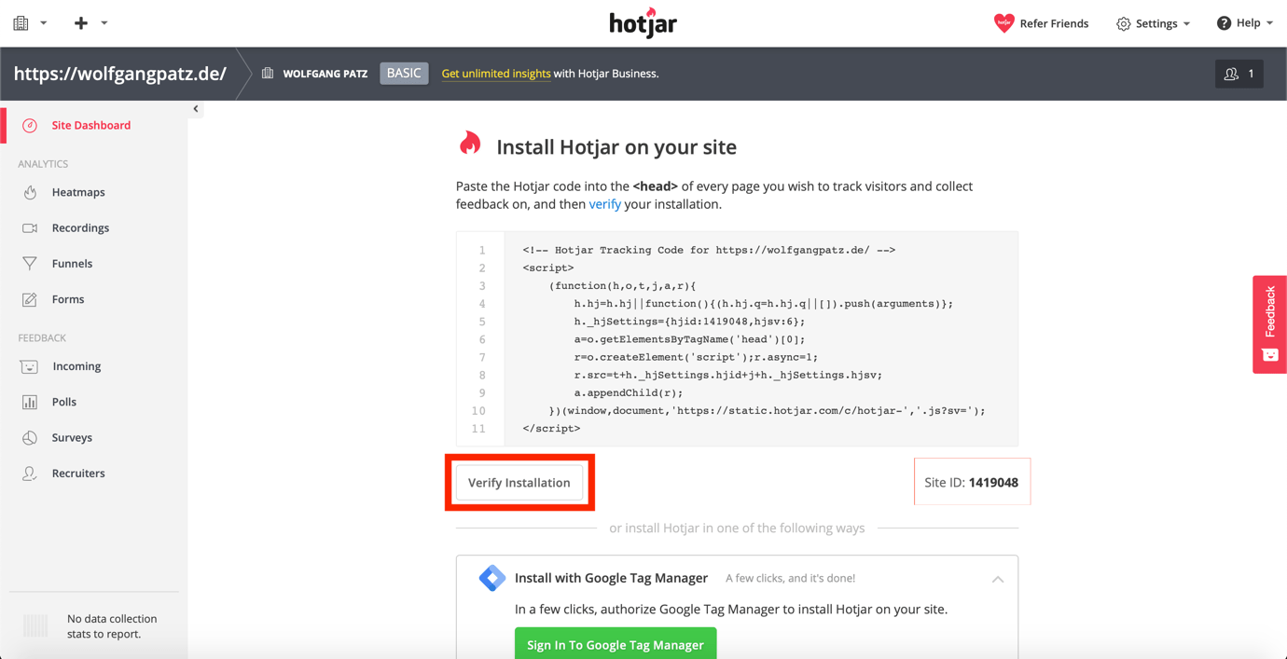Click the Forms pencil icon

click(x=30, y=299)
